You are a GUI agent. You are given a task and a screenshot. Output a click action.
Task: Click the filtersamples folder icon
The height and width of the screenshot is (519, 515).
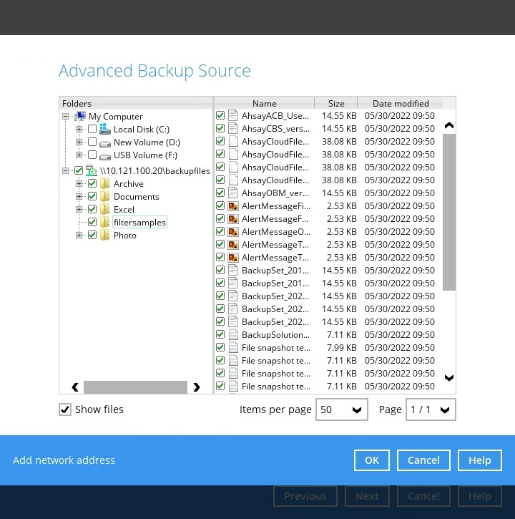[105, 222]
